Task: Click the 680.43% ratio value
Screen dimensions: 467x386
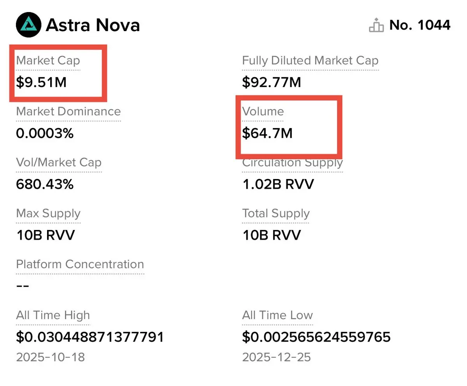Action: tap(45, 184)
